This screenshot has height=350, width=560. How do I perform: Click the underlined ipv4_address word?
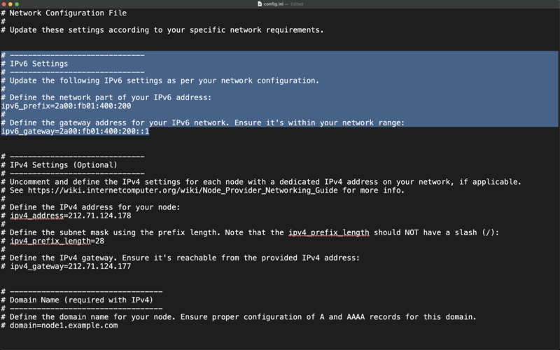(x=36, y=216)
